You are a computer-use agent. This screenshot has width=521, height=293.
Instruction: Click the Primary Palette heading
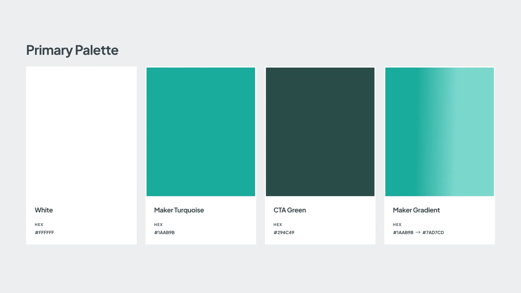point(72,50)
